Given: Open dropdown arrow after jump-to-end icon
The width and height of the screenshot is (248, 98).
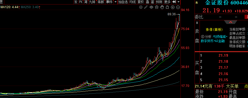Looking at the screenshot, I should tap(179, 2).
